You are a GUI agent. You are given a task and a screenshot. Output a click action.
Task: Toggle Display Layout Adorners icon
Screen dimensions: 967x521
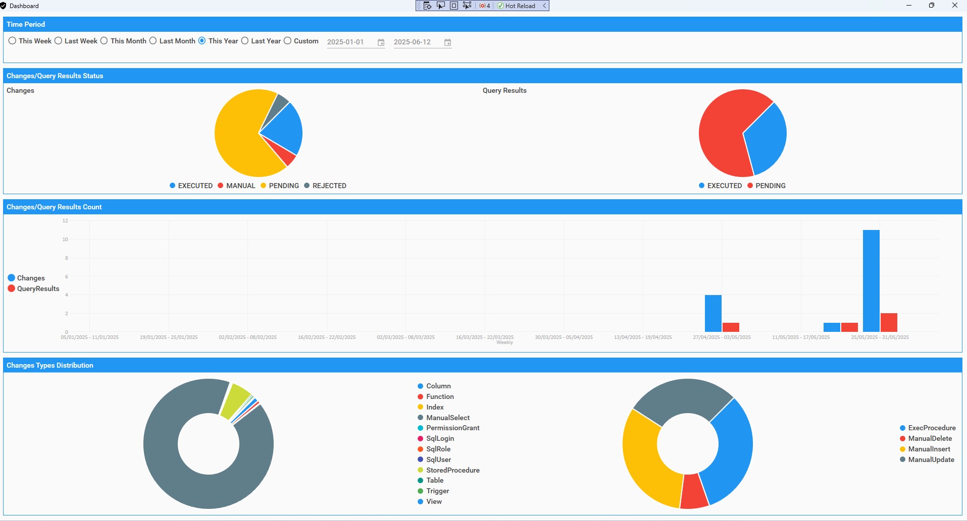[454, 6]
